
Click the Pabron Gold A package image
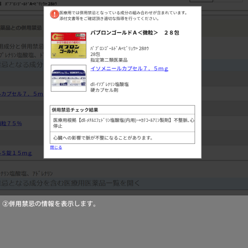pos(69,45)
